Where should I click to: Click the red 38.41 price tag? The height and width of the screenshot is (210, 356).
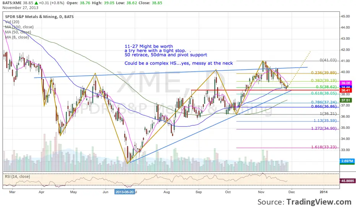coord(346,90)
